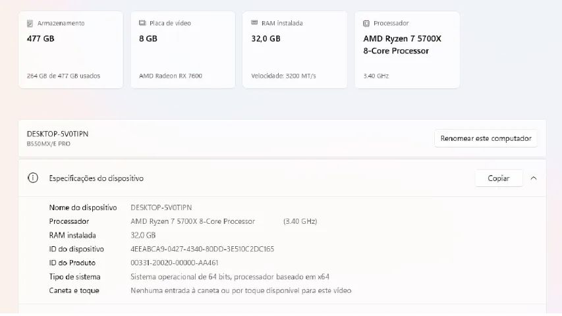Viewport: 562px width, 316px height.
Task: Click the Nome do dispositivo row value
Action: (161, 207)
